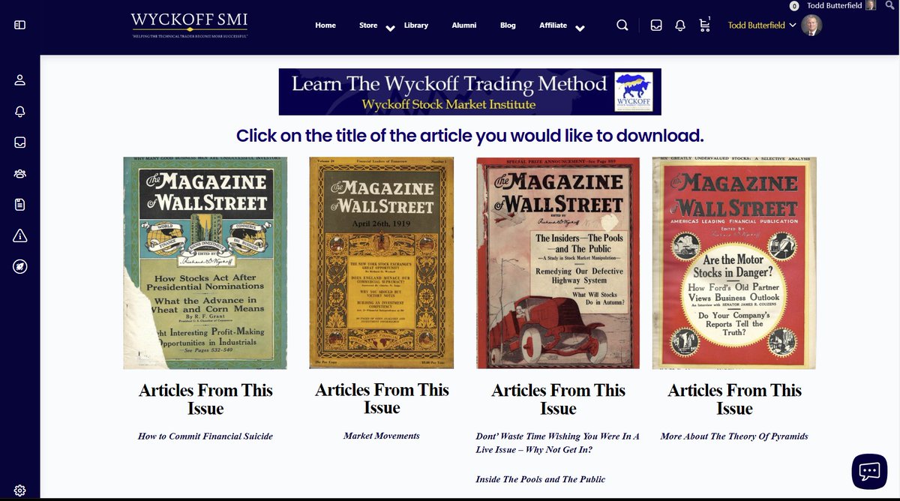Click Todd Butterfield text at top right
900x501 pixels.
click(x=835, y=5)
